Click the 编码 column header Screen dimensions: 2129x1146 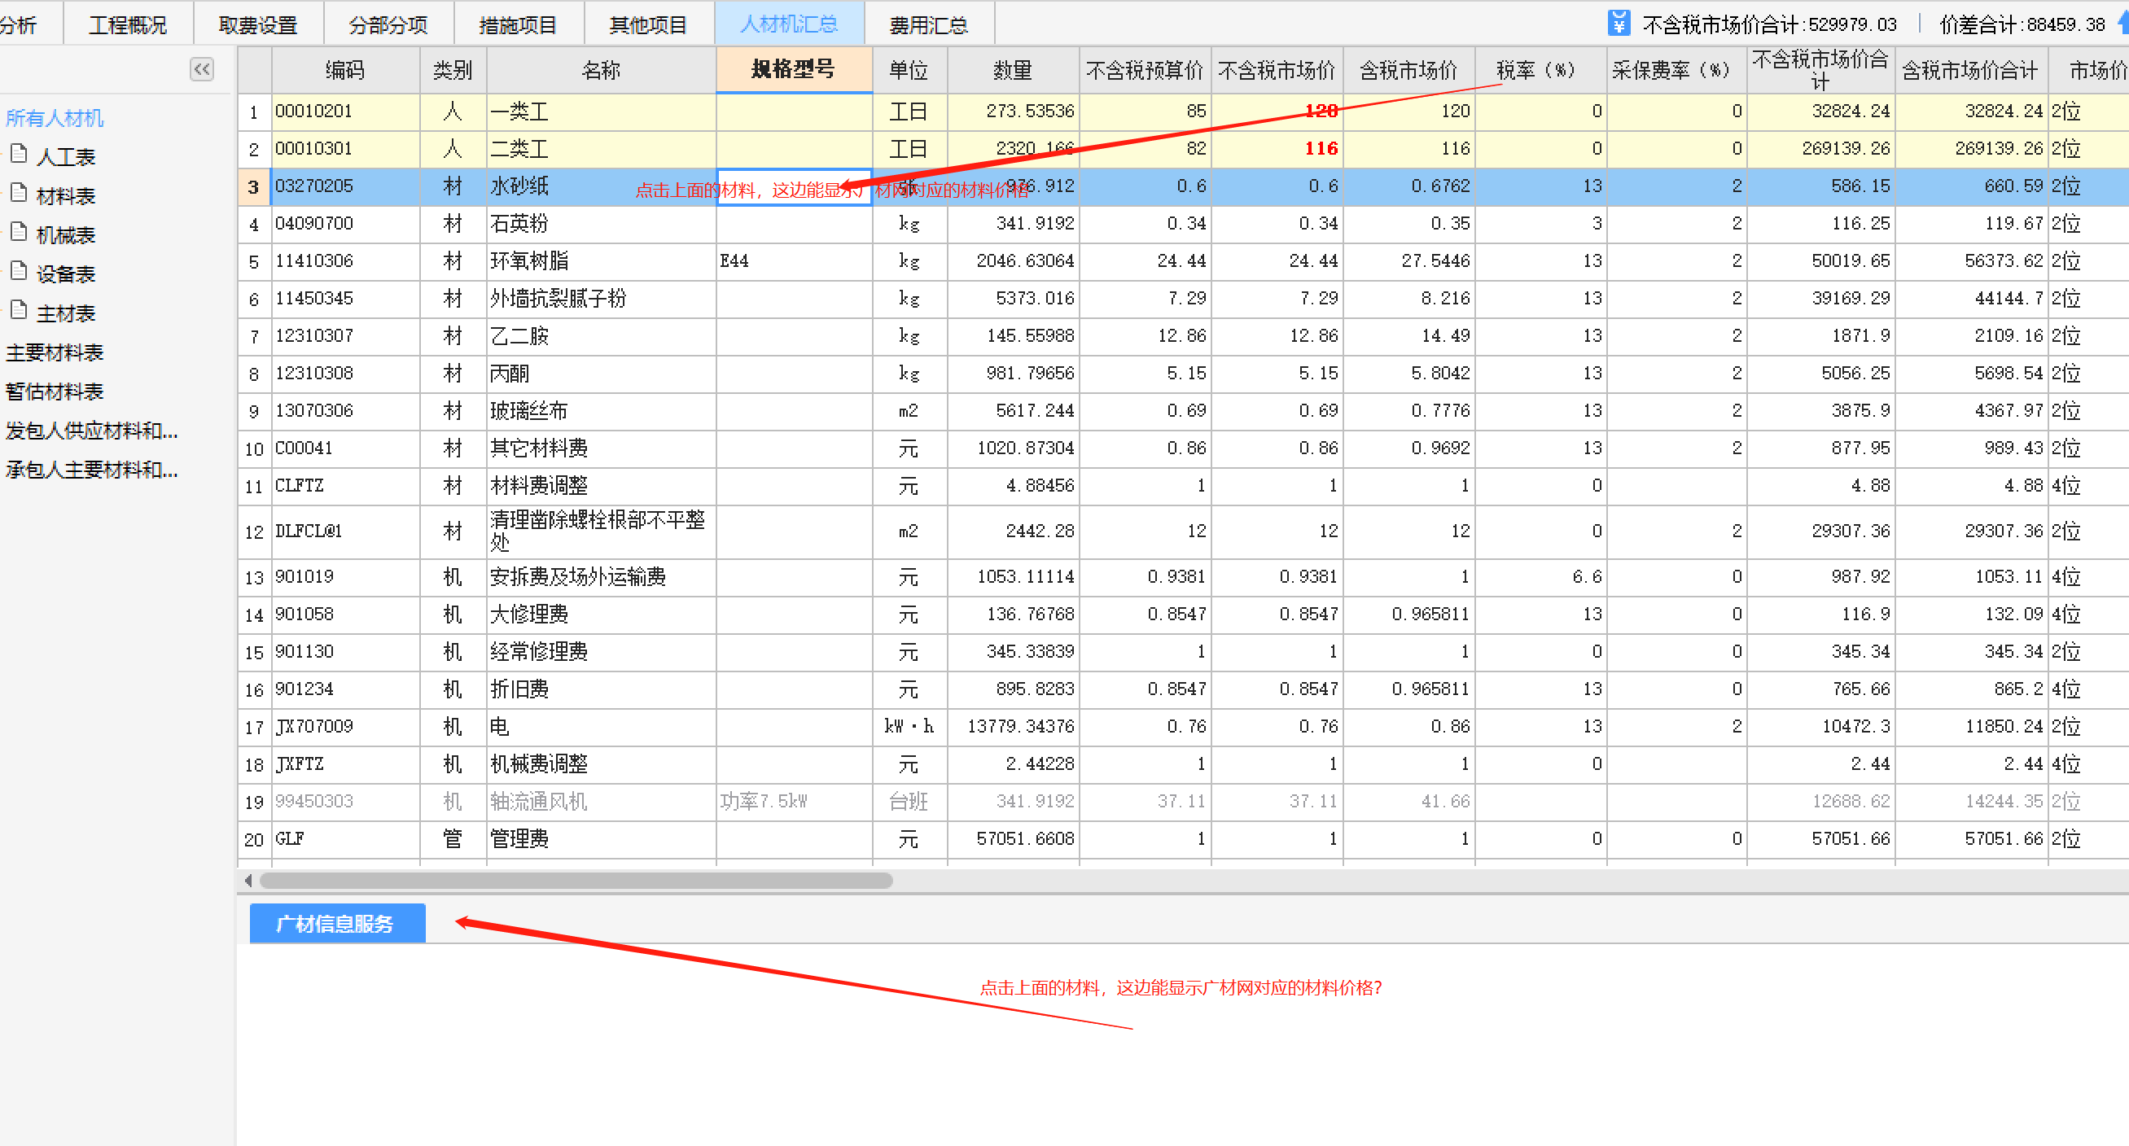345,70
